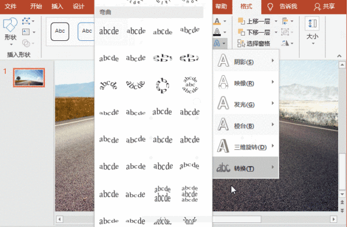Click the vertical scrollbar down arrow

[x=342, y=194]
